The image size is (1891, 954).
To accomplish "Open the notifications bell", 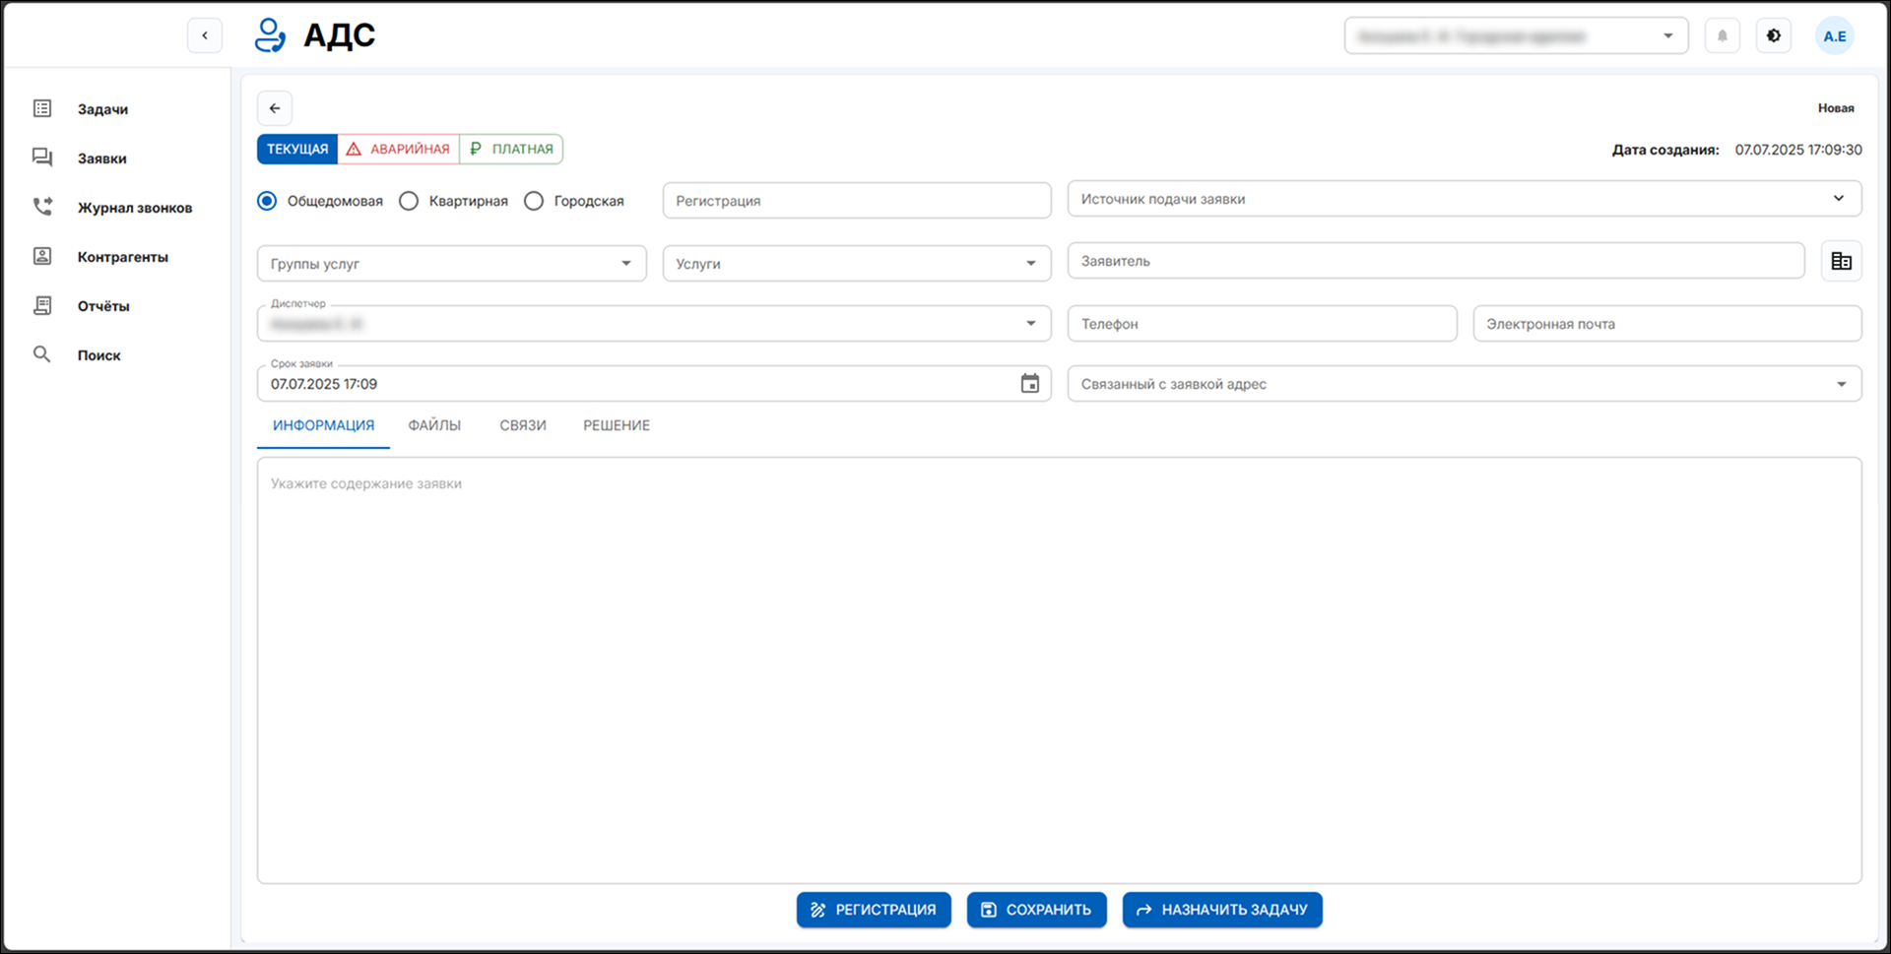I will pos(1722,36).
